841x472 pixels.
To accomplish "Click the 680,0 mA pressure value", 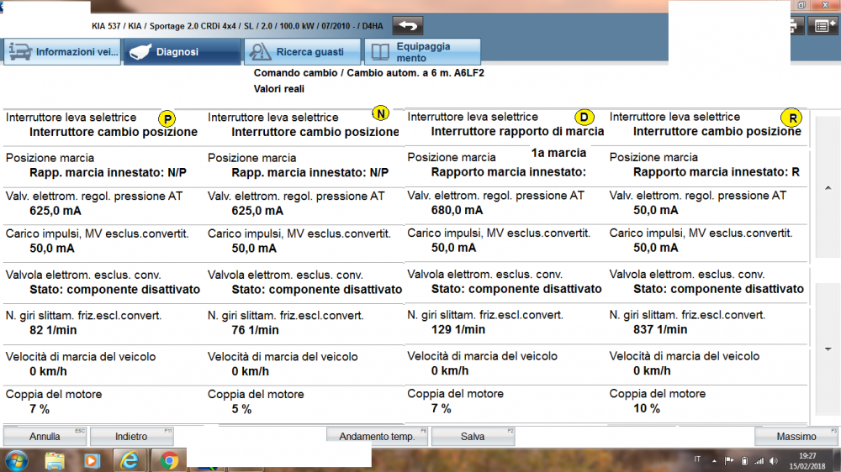I will (457, 210).
